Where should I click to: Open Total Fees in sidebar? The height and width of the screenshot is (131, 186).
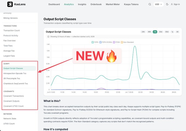tap(8, 46)
